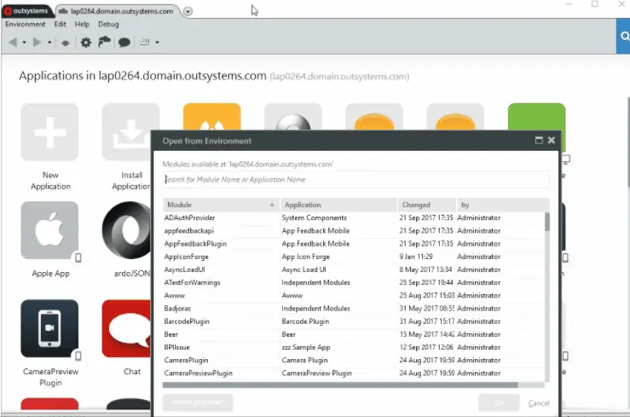Click Cancel in the Open from Environment dialog

(x=539, y=403)
